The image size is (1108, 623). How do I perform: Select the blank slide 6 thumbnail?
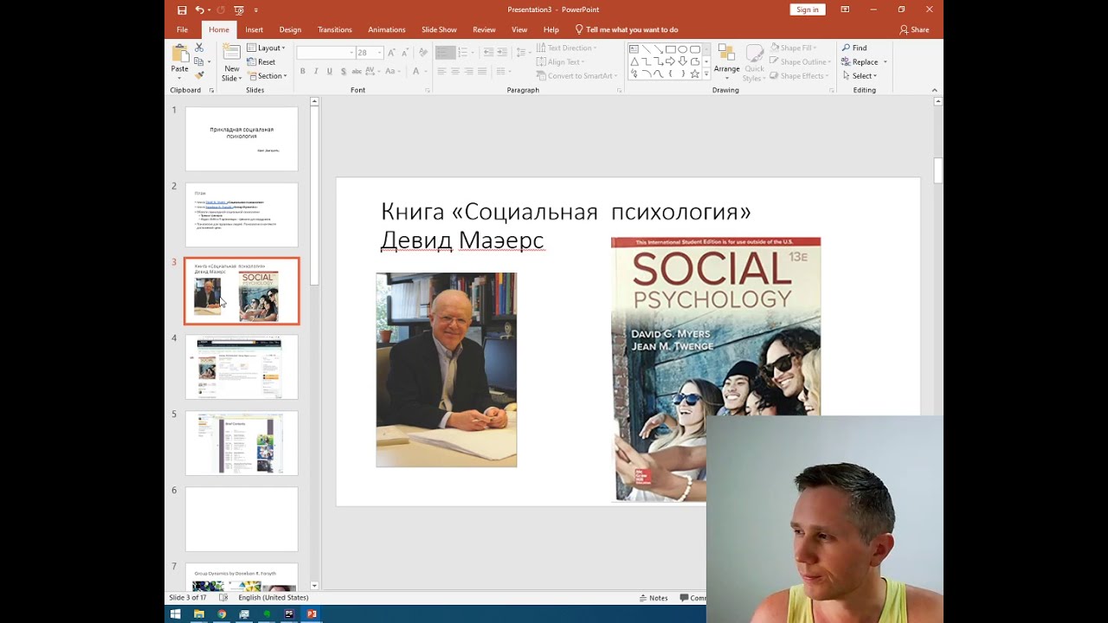[242, 519]
